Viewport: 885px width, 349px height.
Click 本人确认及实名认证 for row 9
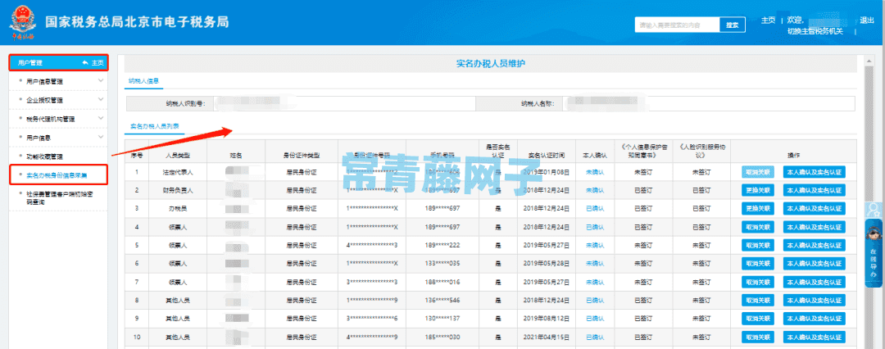coord(814,319)
